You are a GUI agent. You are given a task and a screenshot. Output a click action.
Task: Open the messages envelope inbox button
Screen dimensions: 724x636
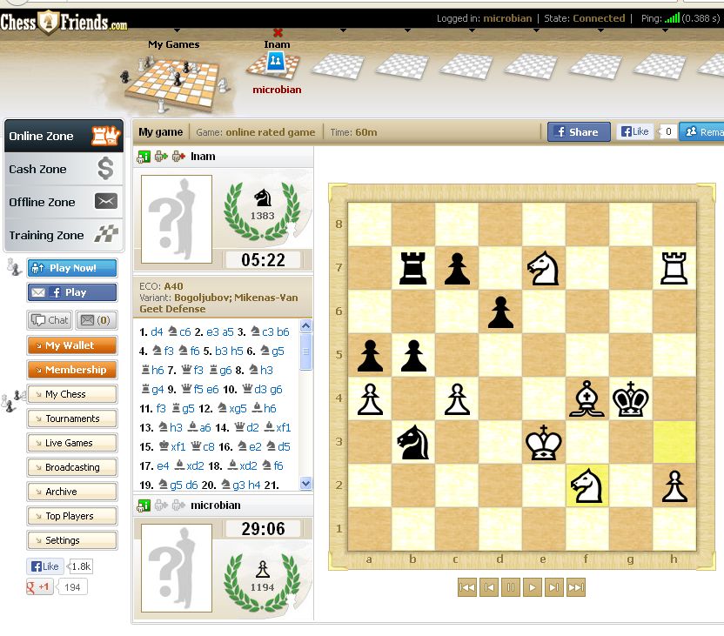tap(98, 320)
